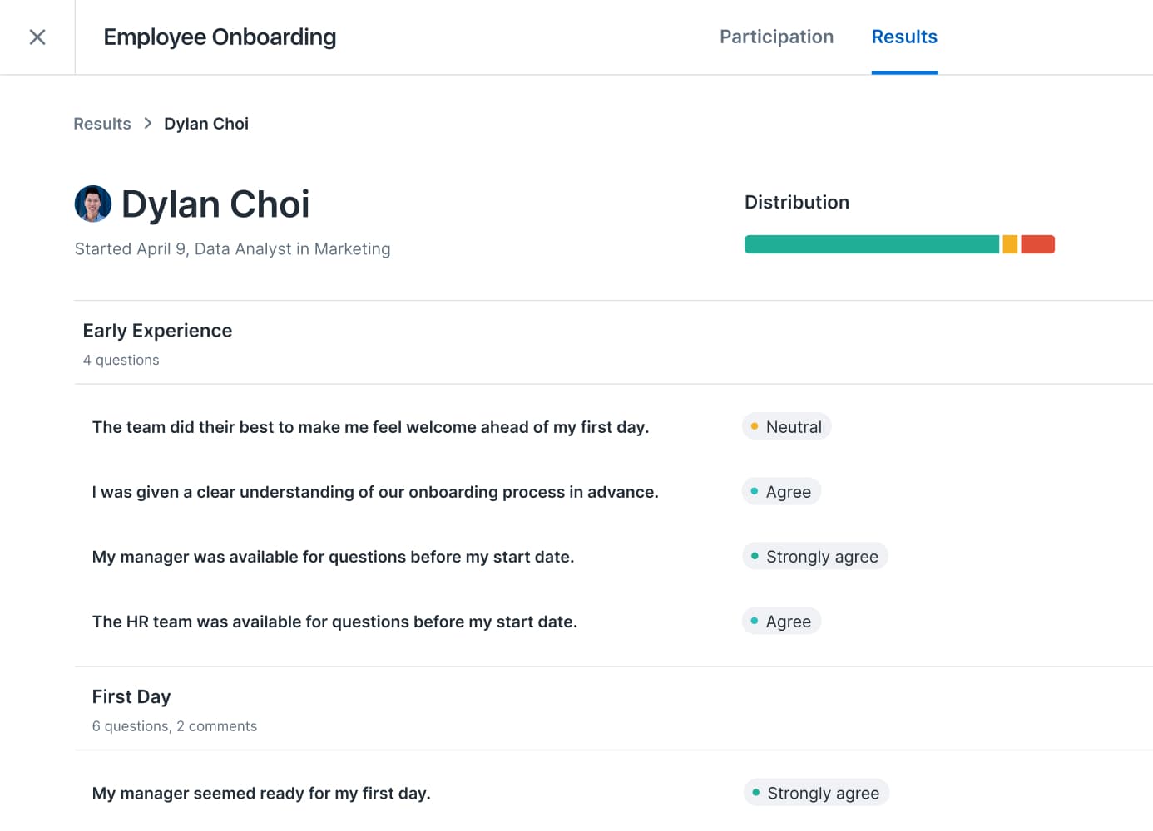This screenshot has height=831, width=1153.
Task: Switch to the Participation tab
Action: pos(776,37)
